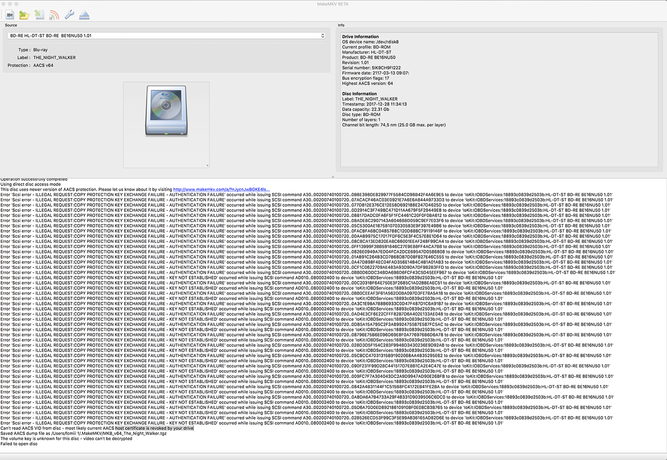Click the Backup disc toolbar icon
The width and height of the screenshot is (667, 460).
[39, 15]
